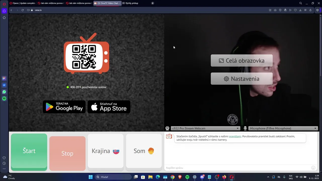Open App Store download badge
The image size is (322, 181).
pos(109,107)
